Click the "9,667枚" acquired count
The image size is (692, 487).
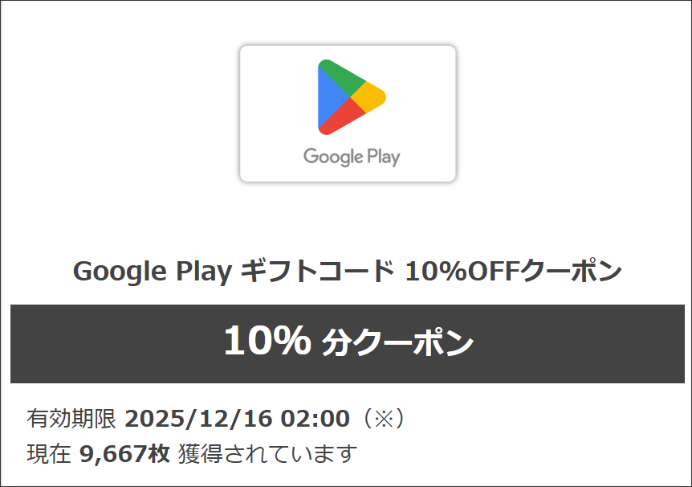(124, 454)
